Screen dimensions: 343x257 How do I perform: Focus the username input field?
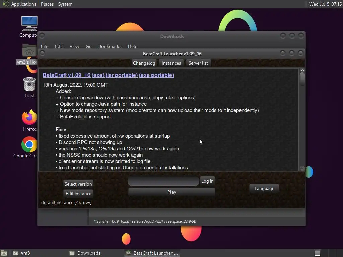pyautogui.click(x=163, y=181)
